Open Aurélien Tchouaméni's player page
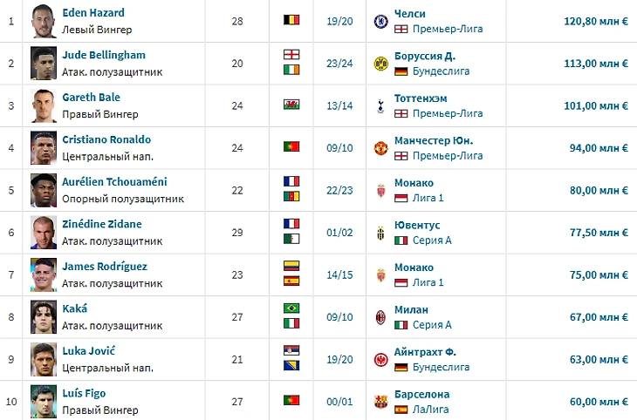Image resolution: width=637 pixels, height=420 pixels. tap(114, 181)
